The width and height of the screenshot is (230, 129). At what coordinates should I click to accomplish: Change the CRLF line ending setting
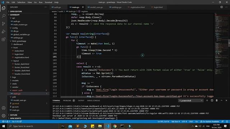(x=191, y=121)
